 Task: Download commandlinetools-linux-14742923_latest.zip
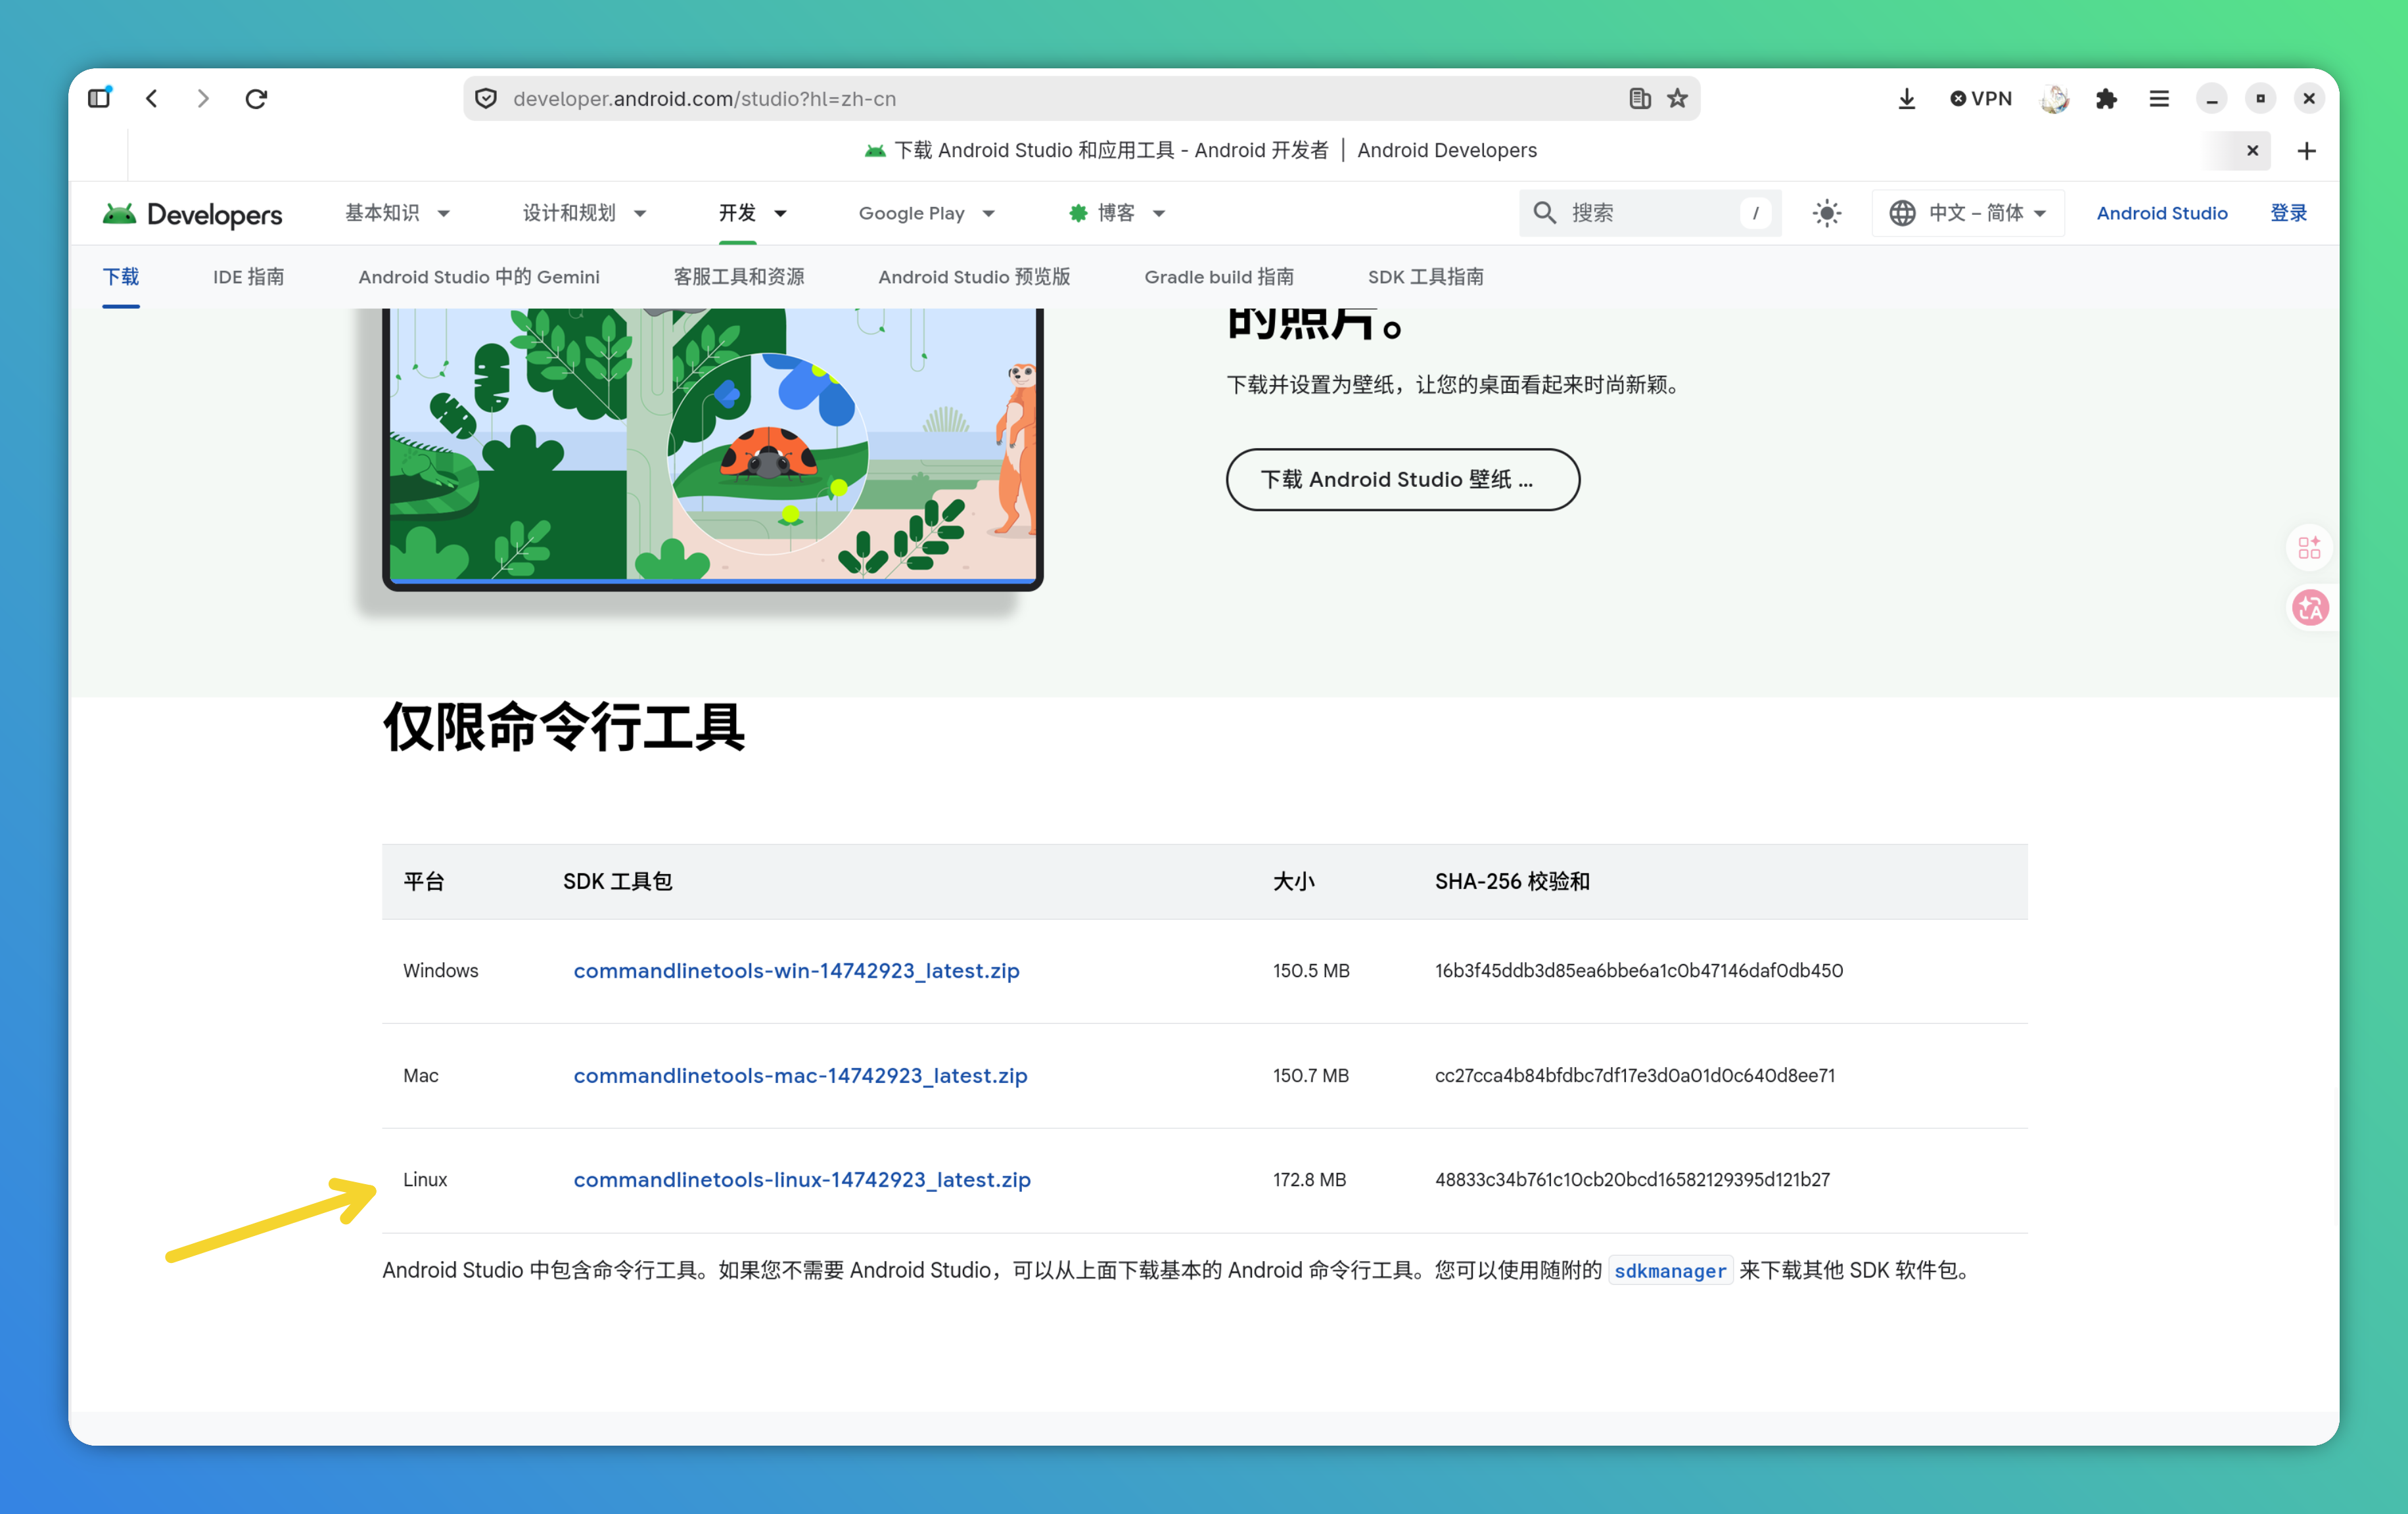[801, 1180]
